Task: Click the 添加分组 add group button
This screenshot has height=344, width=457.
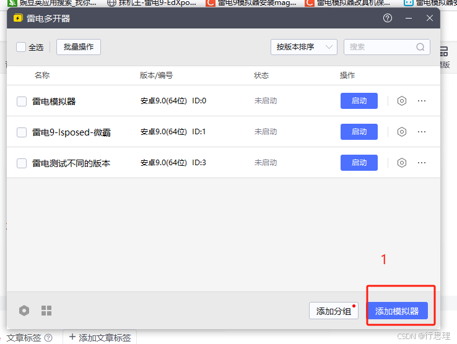Action: click(x=333, y=311)
